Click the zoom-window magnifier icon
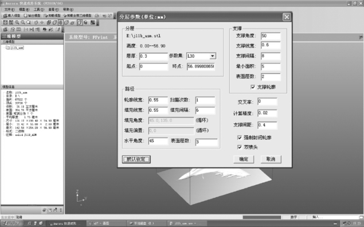The image size is (364, 227). point(29,22)
